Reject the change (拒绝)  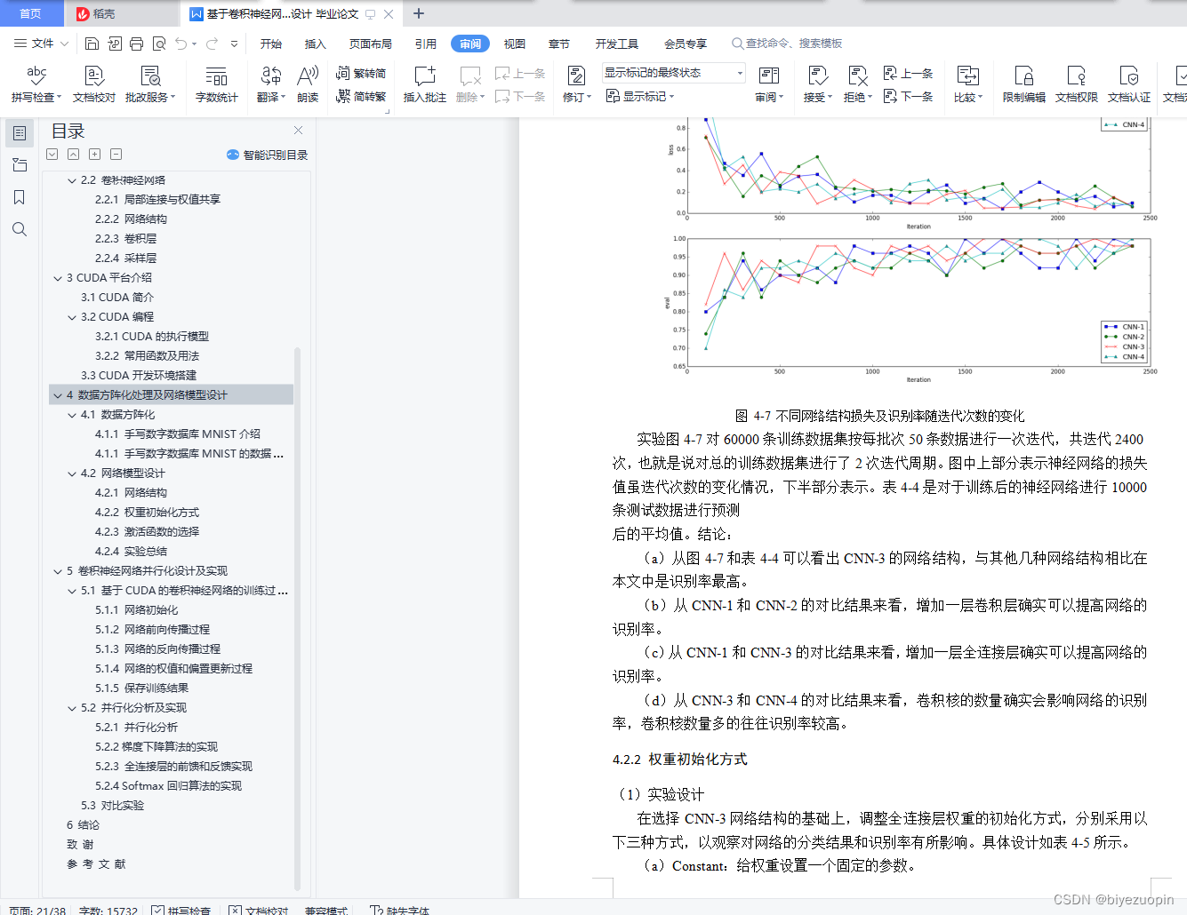coord(857,84)
